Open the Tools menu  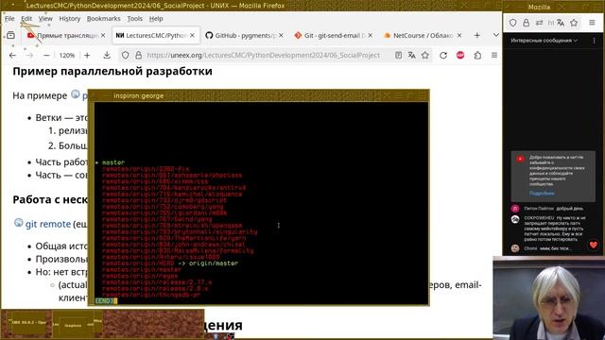(x=134, y=19)
